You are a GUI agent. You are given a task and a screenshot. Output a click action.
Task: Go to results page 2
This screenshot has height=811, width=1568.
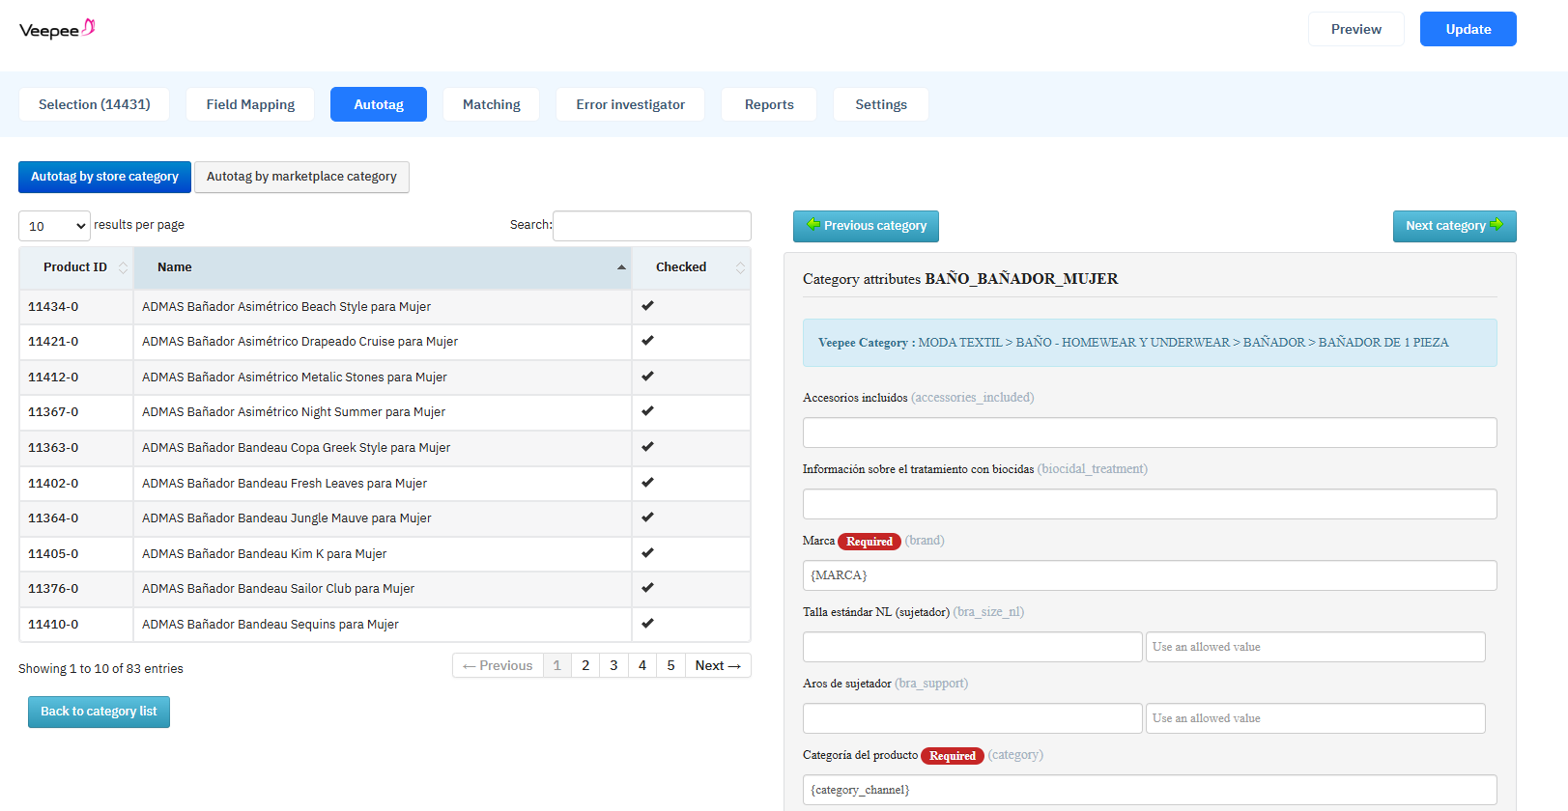(x=585, y=665)
